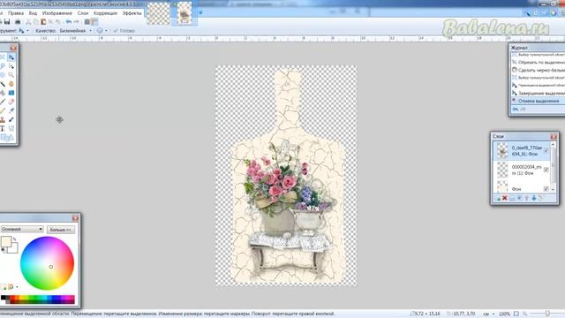
Task: Click the Print icon in toolbar
Action: 18,22
